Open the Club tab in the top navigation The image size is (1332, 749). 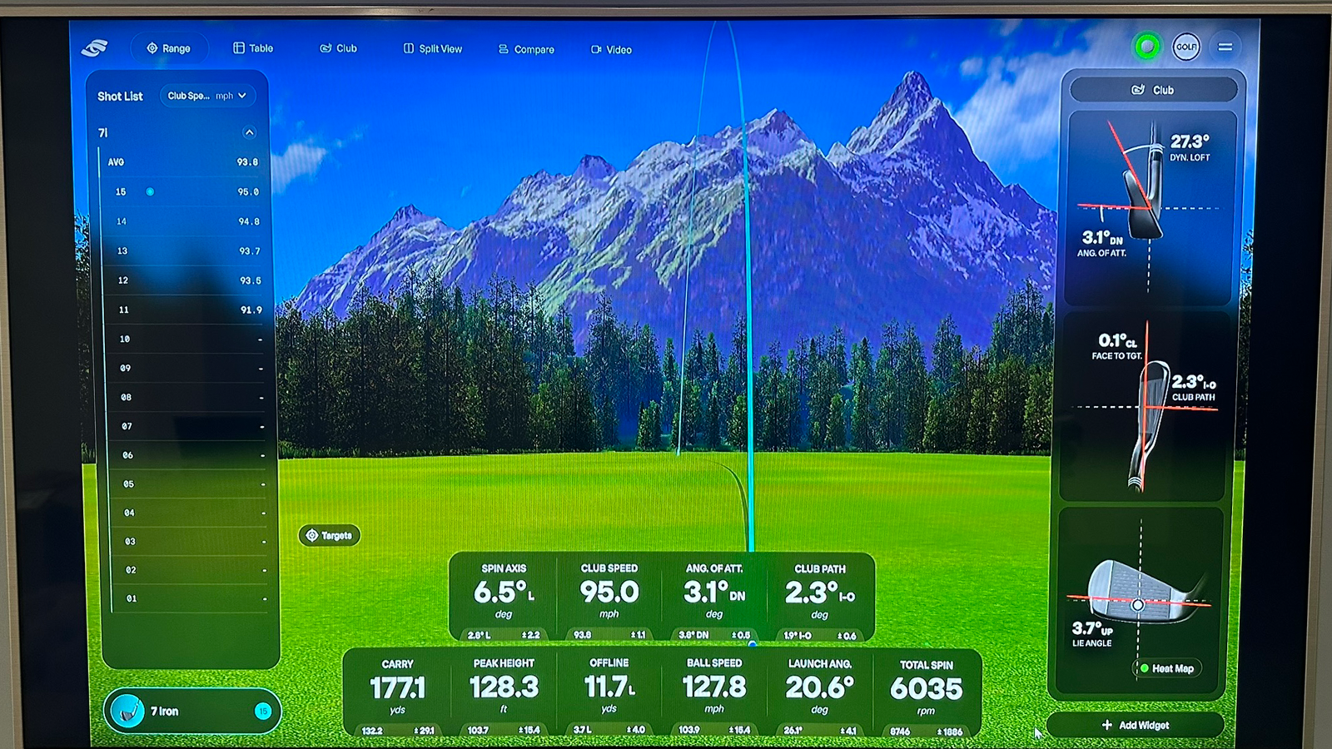coord(339,48)
